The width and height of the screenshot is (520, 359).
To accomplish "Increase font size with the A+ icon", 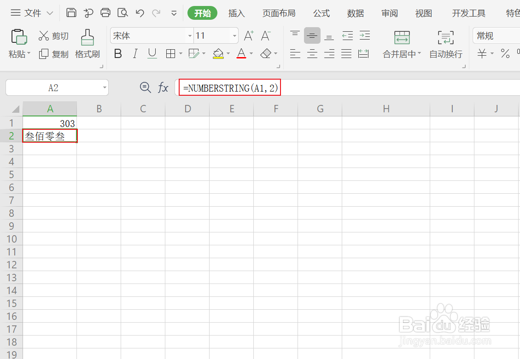I will 248,35.
